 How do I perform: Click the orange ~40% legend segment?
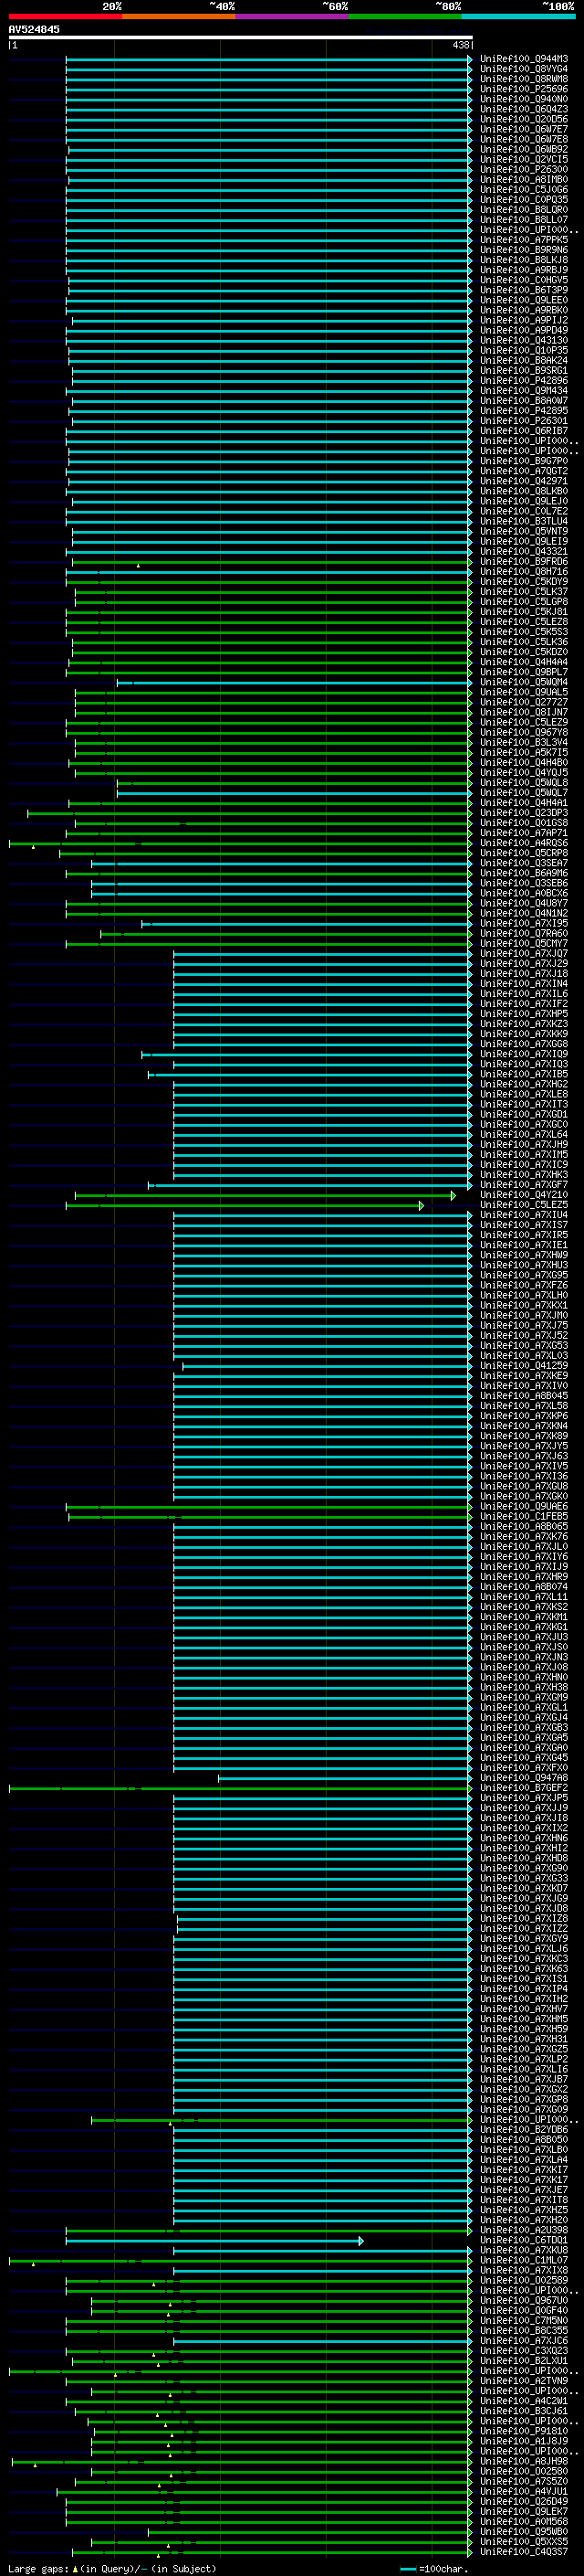(179, 16)
